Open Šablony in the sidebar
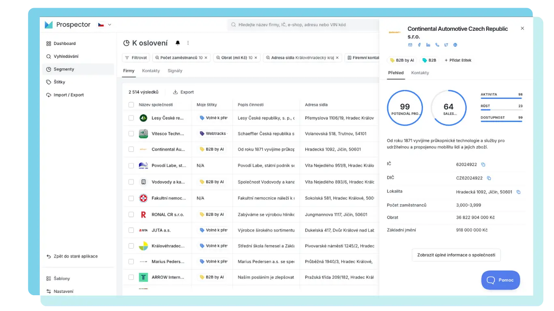 point(78,279)
